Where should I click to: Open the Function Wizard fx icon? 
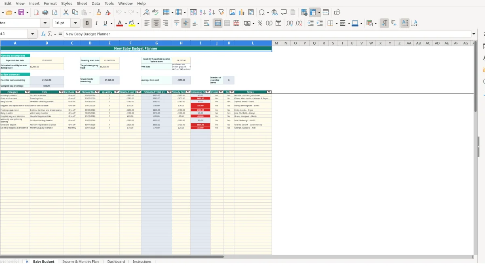pos(44,34)
